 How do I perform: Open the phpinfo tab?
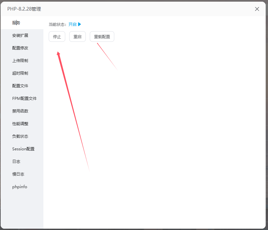20,187
